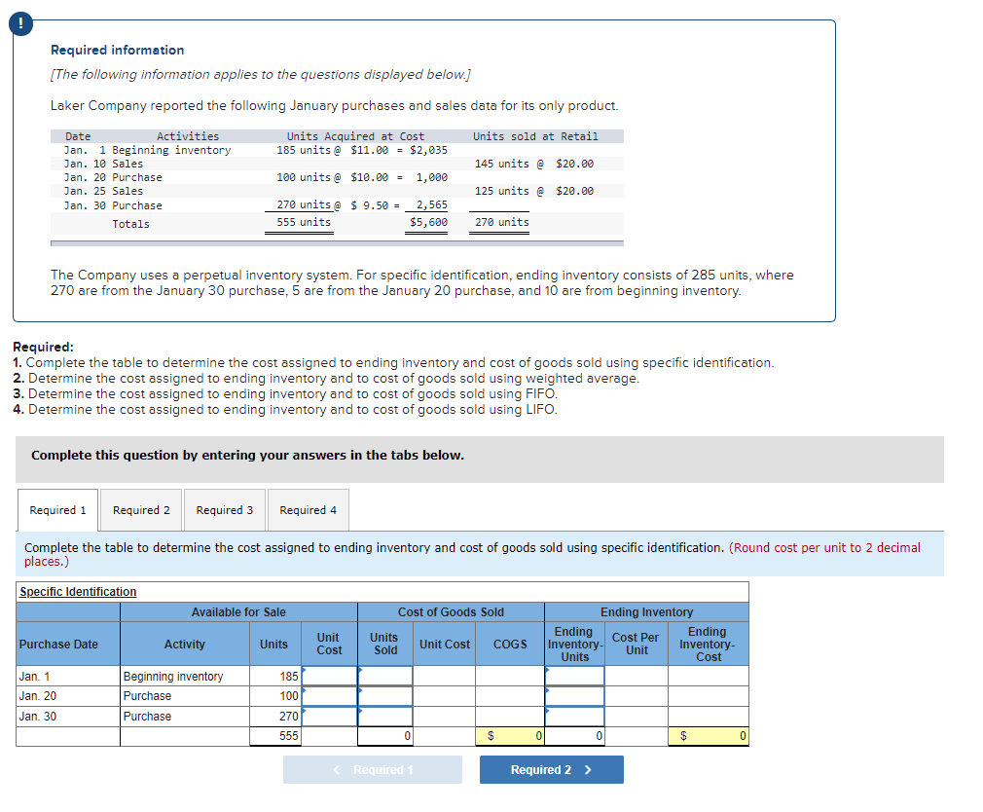983x812 pixels.
Task: Click the Jan. 1 purchase date cell
Action: 68,676
